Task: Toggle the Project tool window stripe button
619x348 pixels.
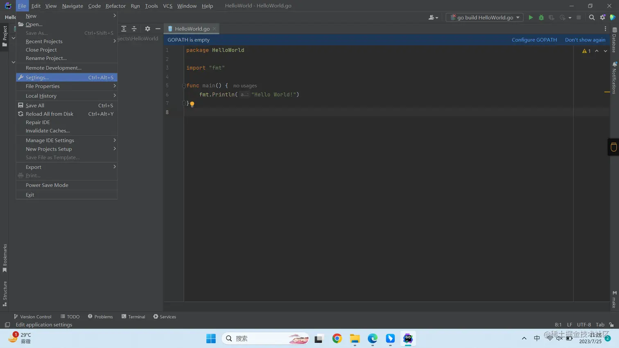Action: pos(5,36)
